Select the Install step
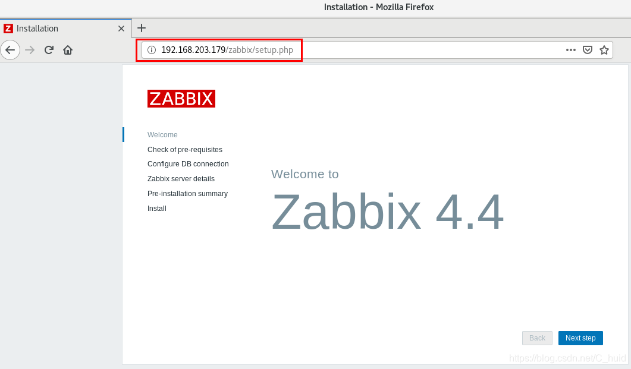The image size is (631, 369). point(156,209)
